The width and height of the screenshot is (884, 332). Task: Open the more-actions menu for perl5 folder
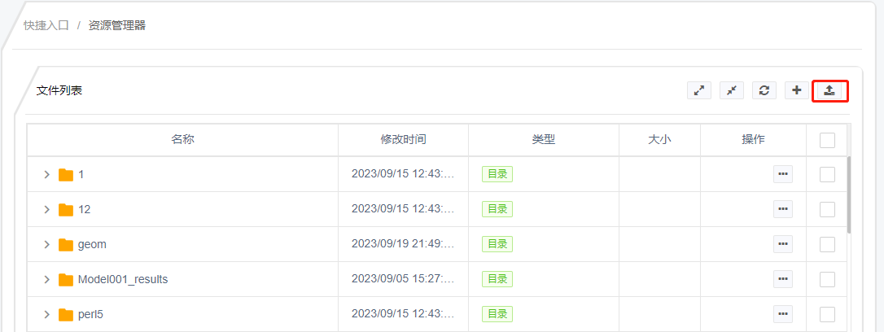[x=782, y=314]
